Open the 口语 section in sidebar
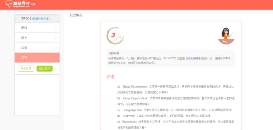 (37, 47)
